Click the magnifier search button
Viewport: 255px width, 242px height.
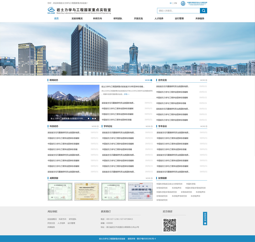point(203,11)
